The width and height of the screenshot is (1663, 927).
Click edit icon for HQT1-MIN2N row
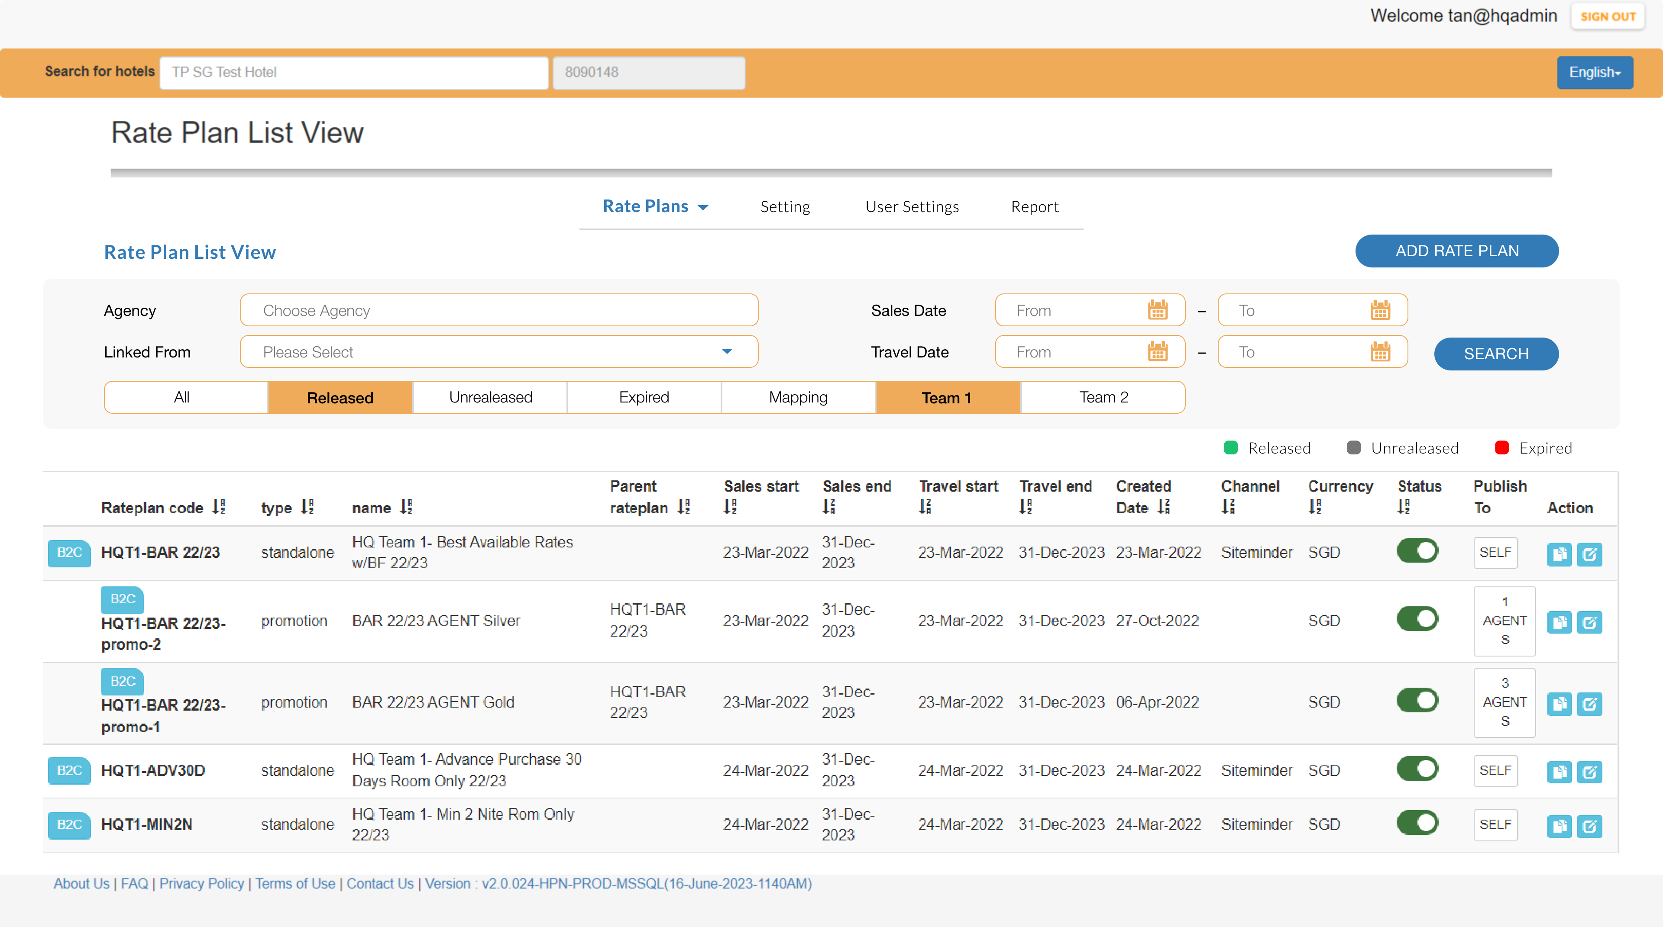tap(1589, 826)
